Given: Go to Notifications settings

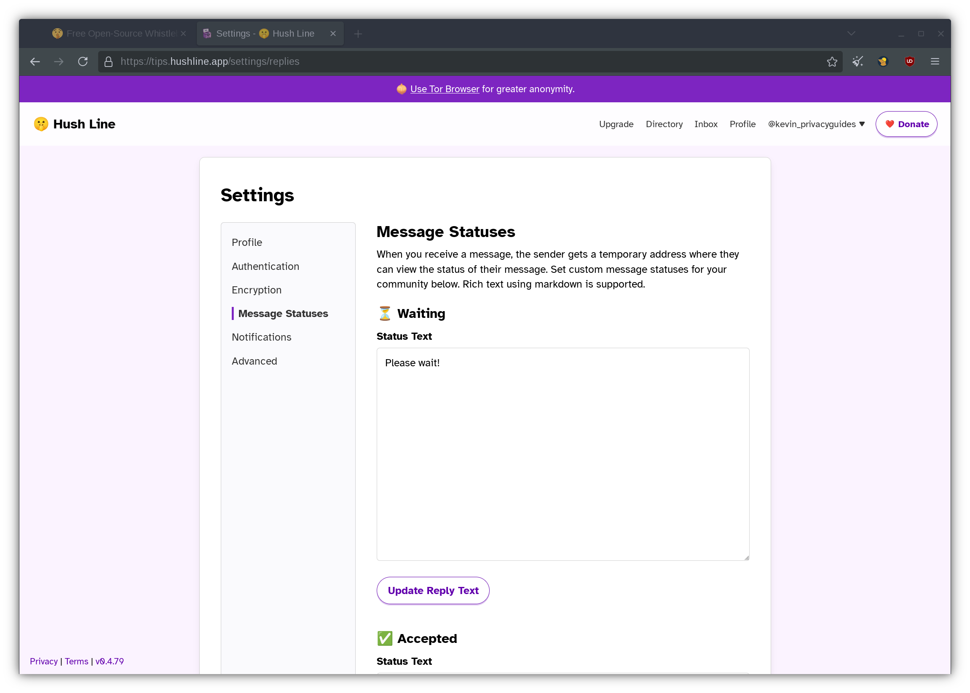Looking at the screenshot, I should (261, 337).
